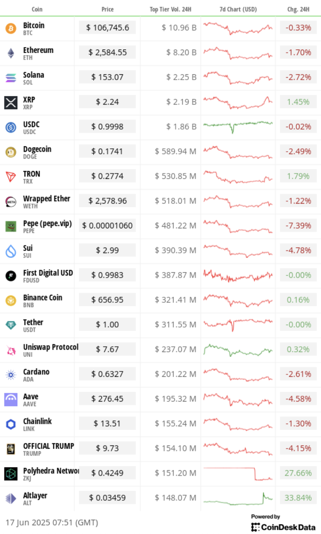The image size is (321, 534).
Task: View the Polyhedra Network 7d chart
Action: (238, 473)
